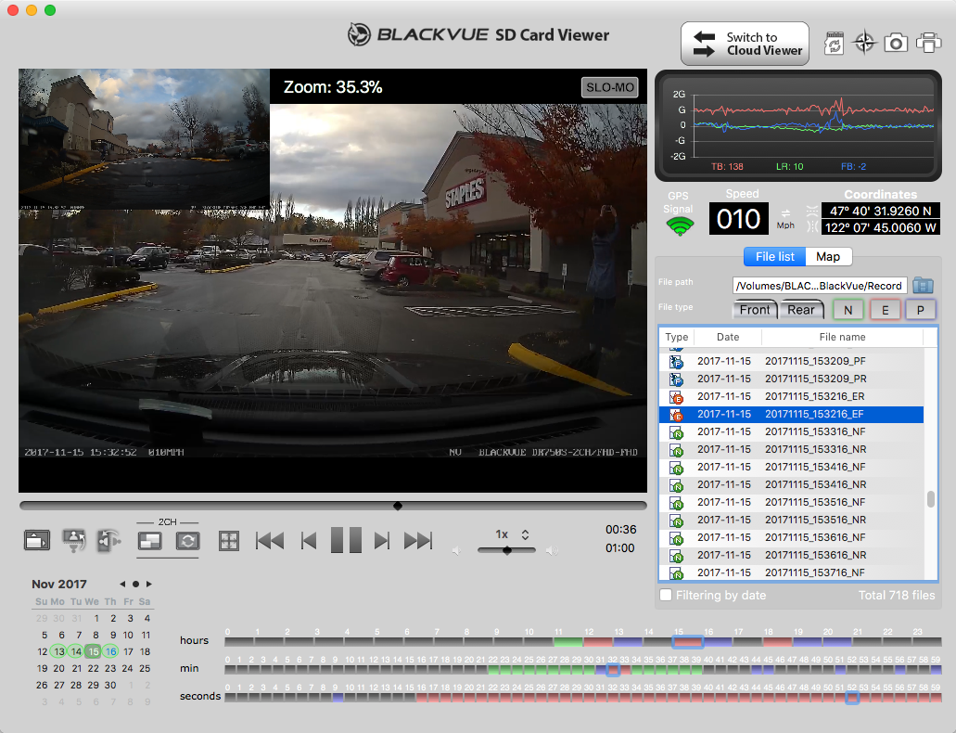This screenshot has height=733, width=956.
Task: Toggle the Front camera file filter
Action: pos(755,310)
